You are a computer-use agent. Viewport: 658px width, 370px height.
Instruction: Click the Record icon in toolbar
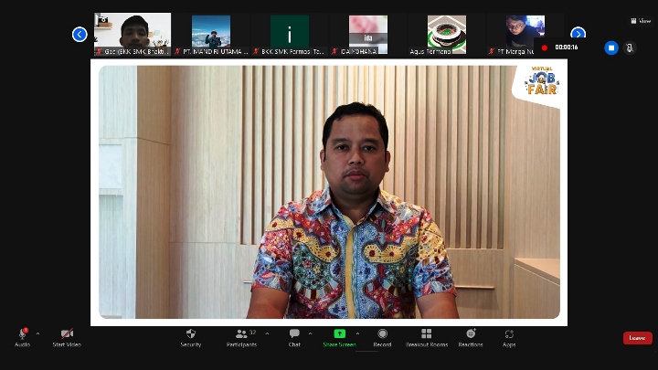[x=382, y=334]
